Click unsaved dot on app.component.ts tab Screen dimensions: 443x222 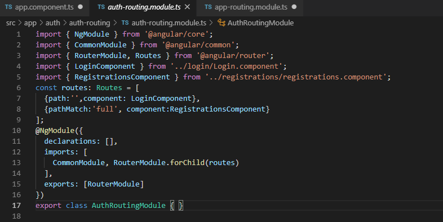tap(81, 7)
